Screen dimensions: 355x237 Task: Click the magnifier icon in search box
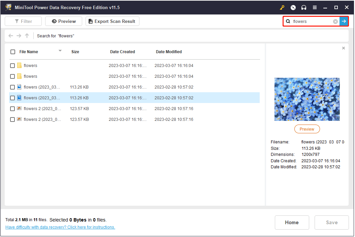(x=288, y=21)
